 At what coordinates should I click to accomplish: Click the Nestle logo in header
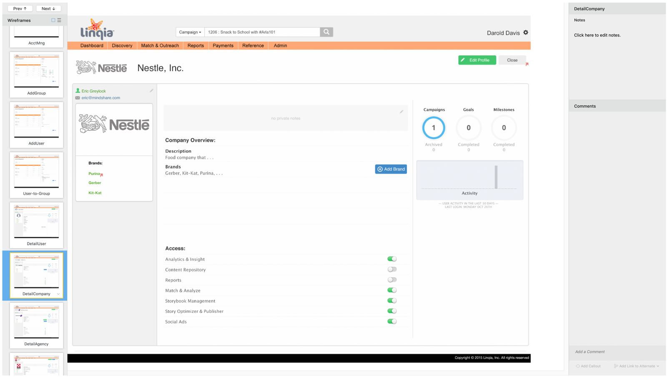(x=101, y=67)
